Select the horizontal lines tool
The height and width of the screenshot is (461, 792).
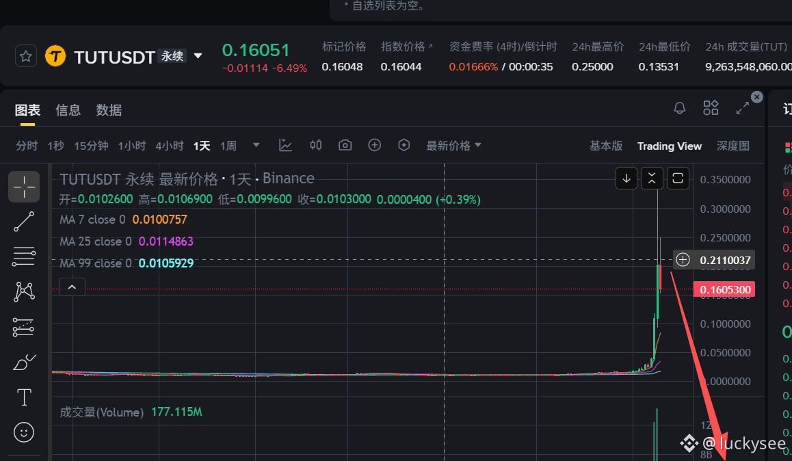click(24, 256)
